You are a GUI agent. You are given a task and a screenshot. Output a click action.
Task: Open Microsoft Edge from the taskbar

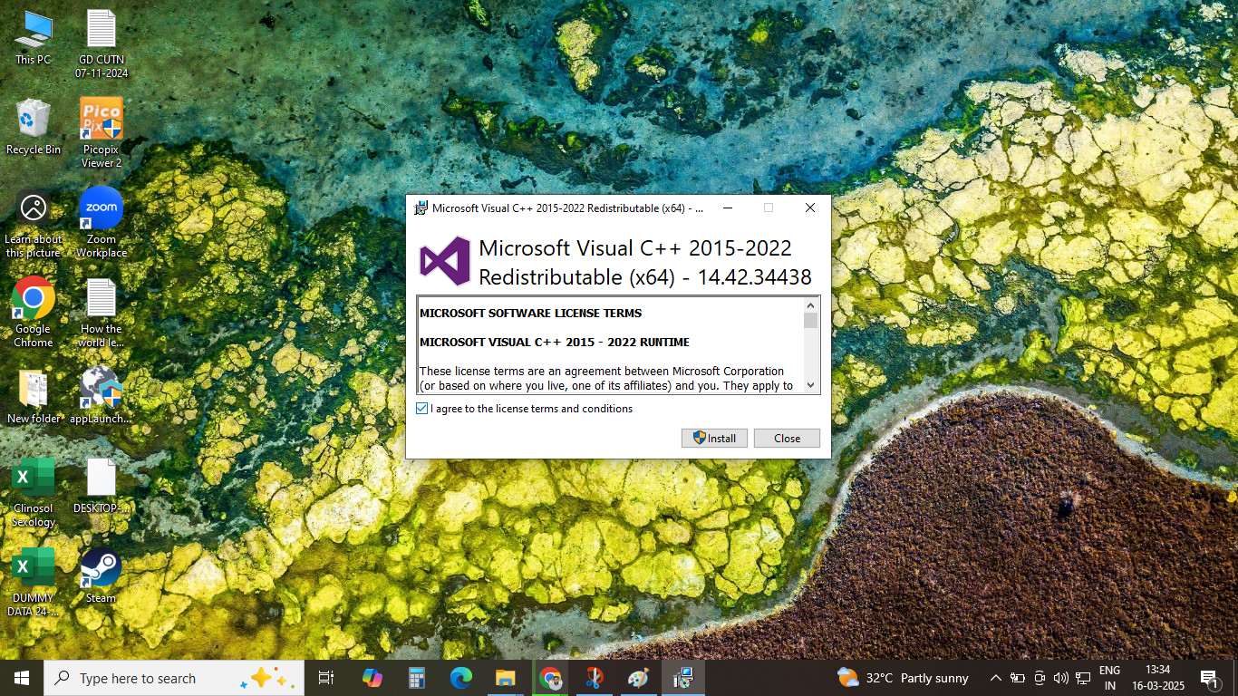click(x=461, y=678)
